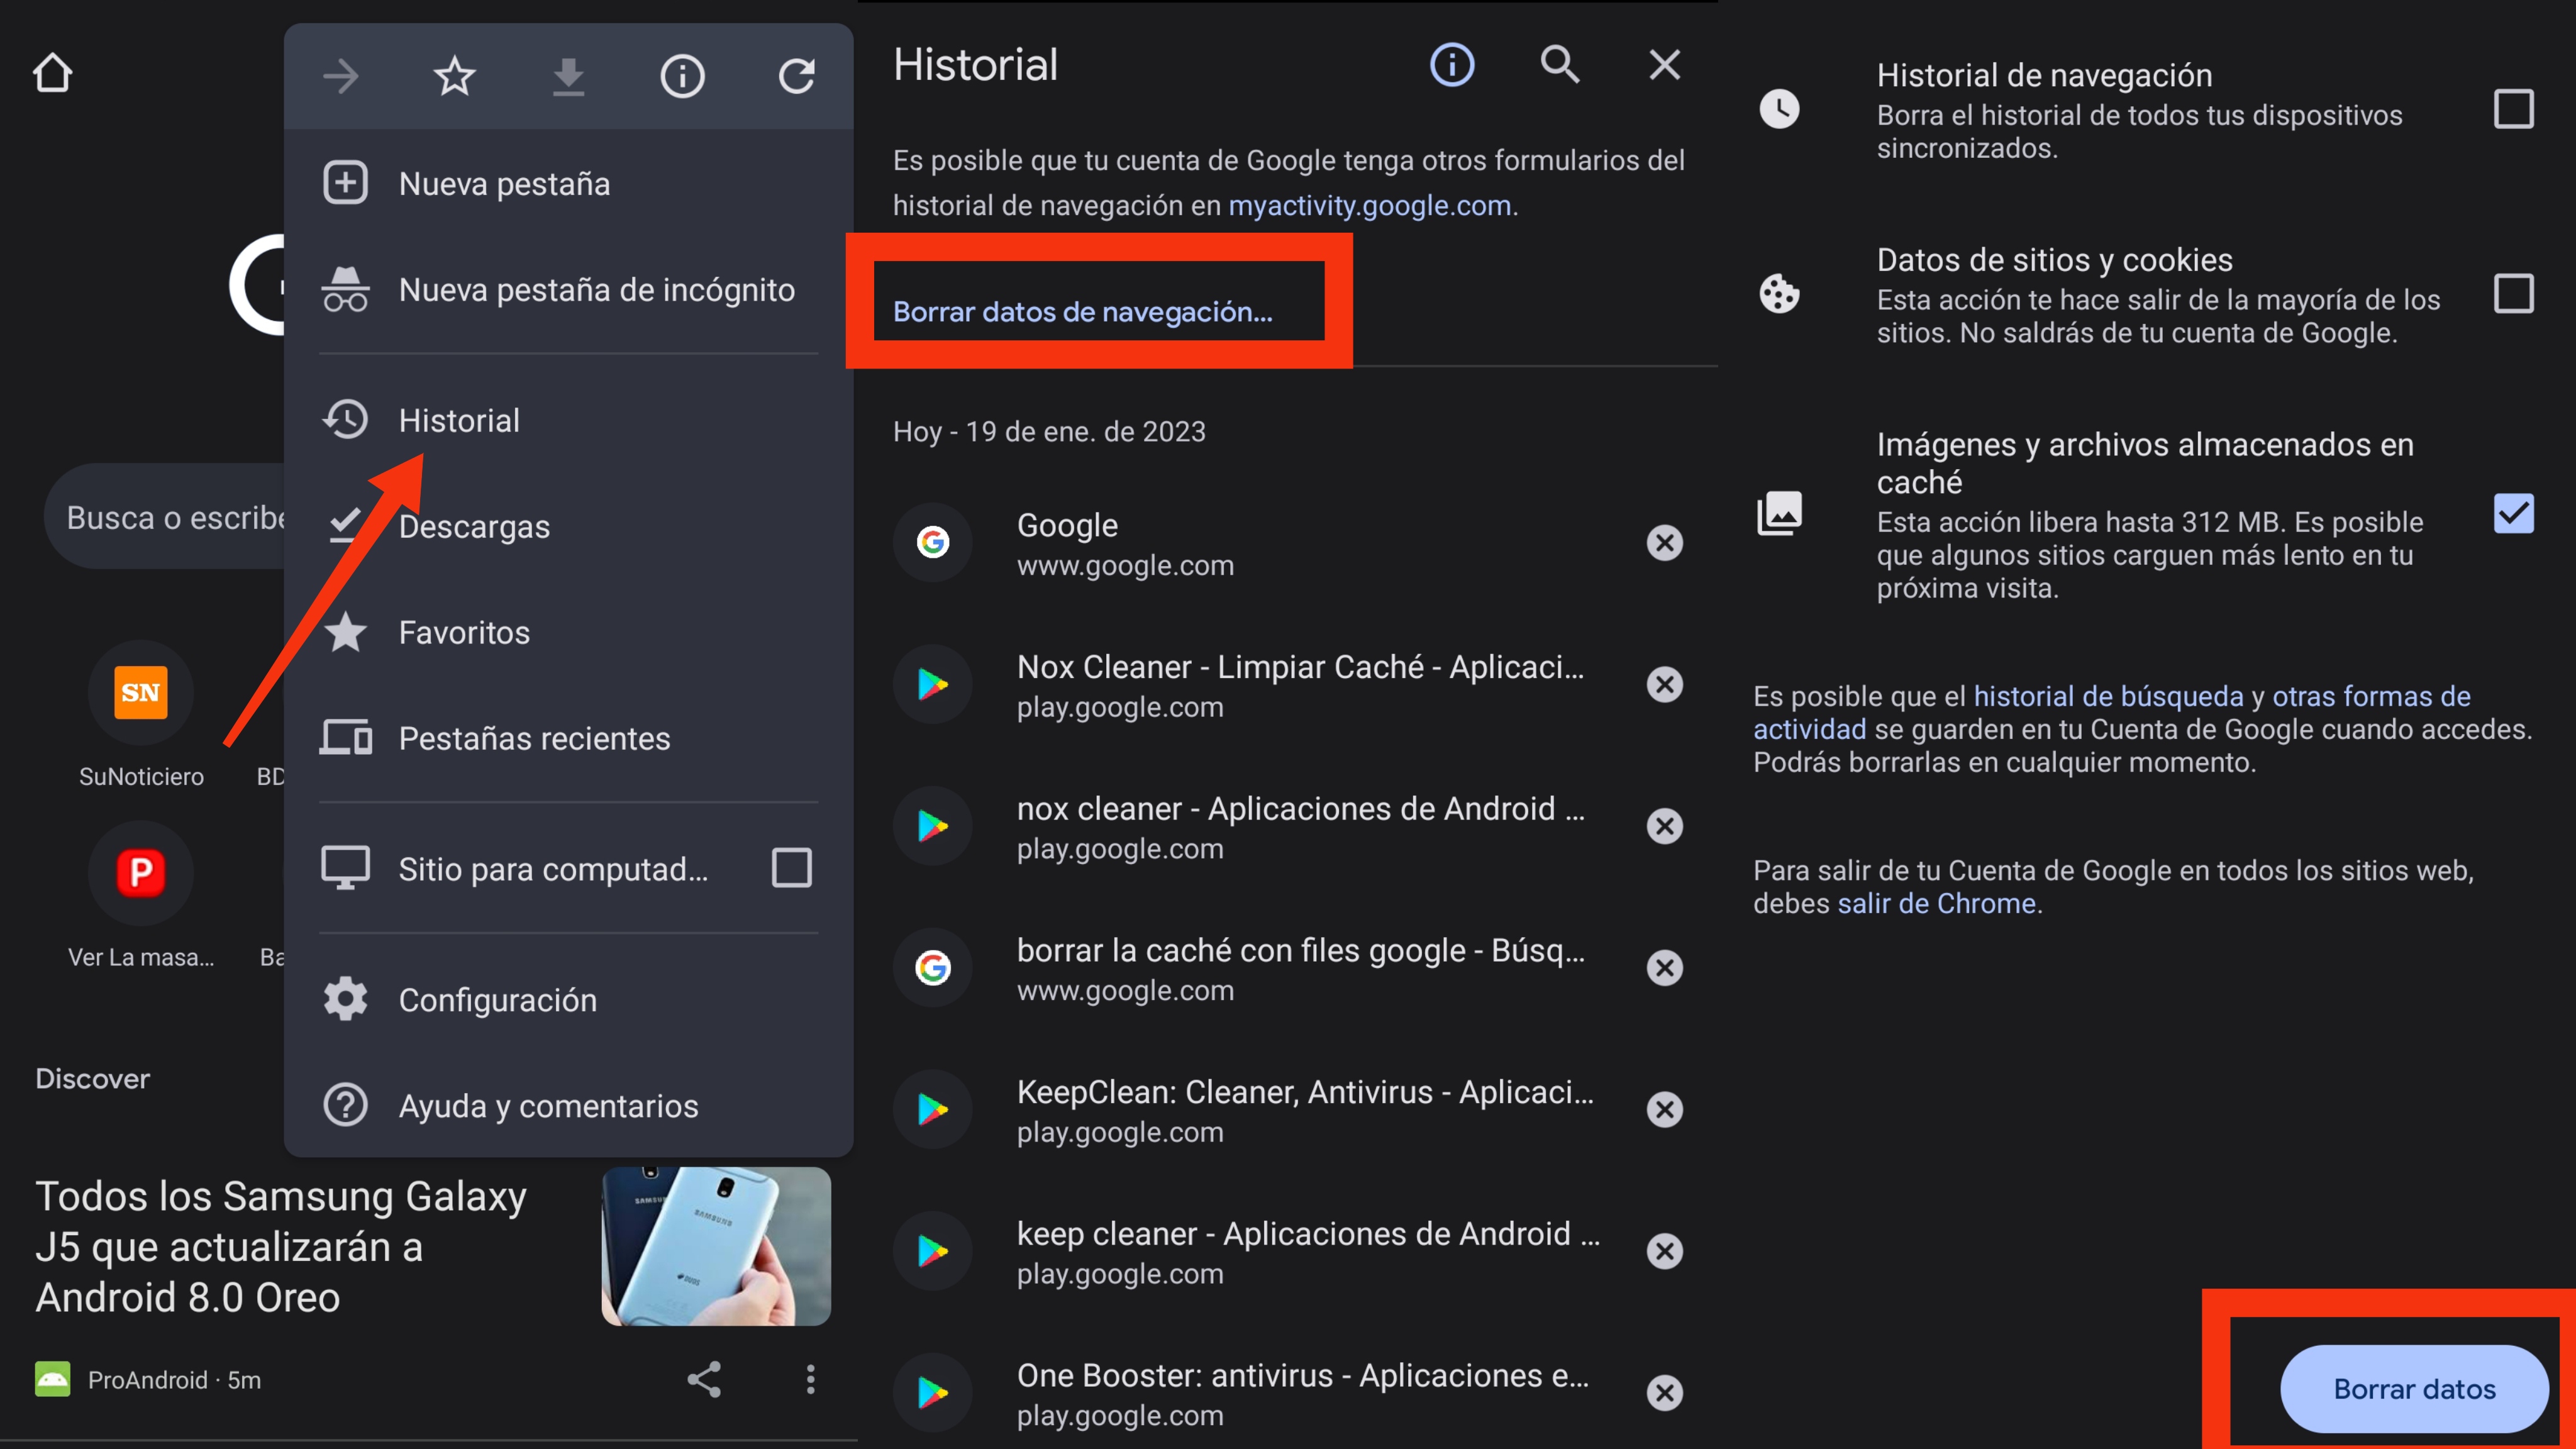Click the forward arrow in menu toolbar
Image resolution: width=2576 pixels, height=1449 pixels.
[341, 76]
